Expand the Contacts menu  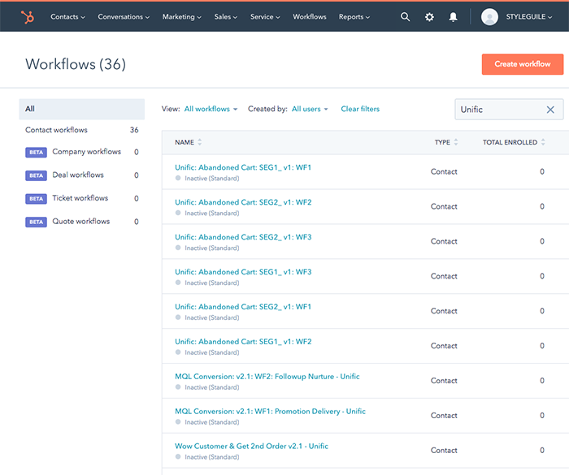tap(67, 17)
